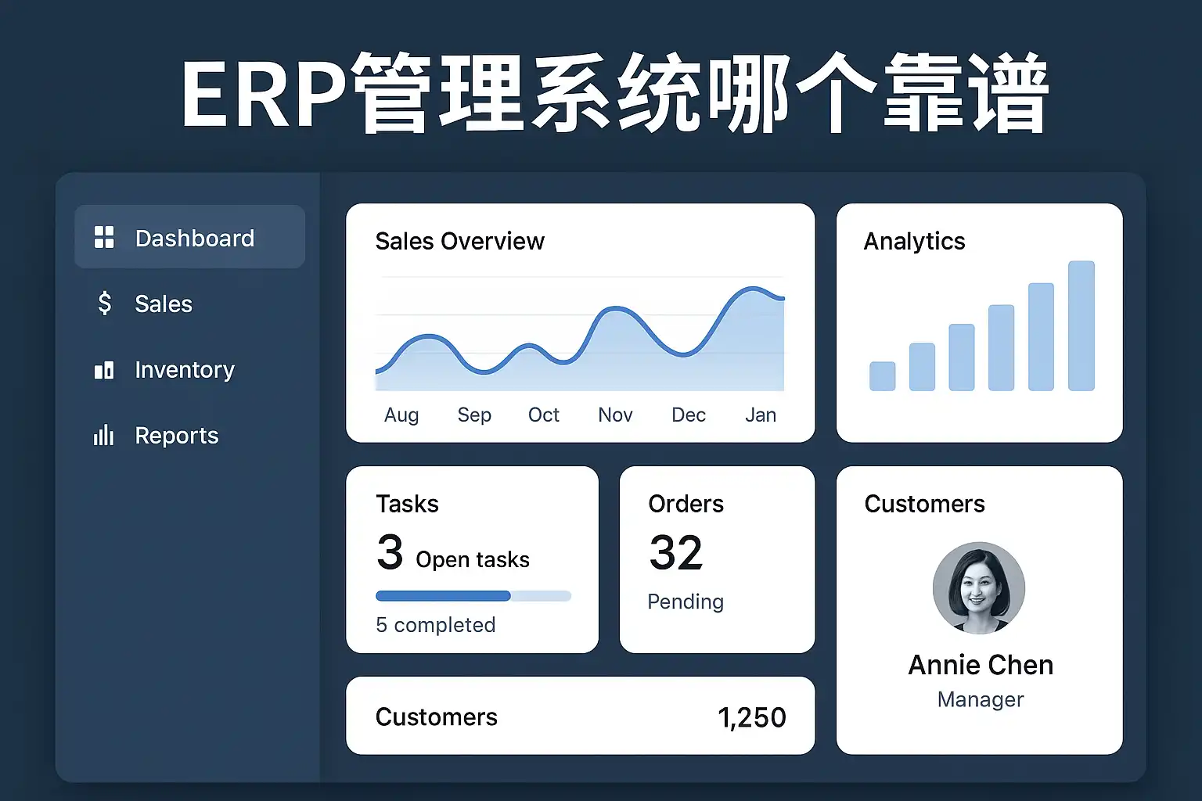Image resolution: width=1202 pixels, height=801 pixels.
Task: Open the Dashboard menu item
Action: click(194, 238)
